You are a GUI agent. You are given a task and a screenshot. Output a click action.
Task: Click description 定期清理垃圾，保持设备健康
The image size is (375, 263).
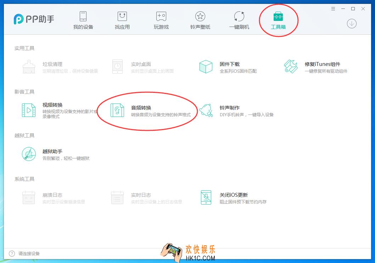tap(70, 71)
